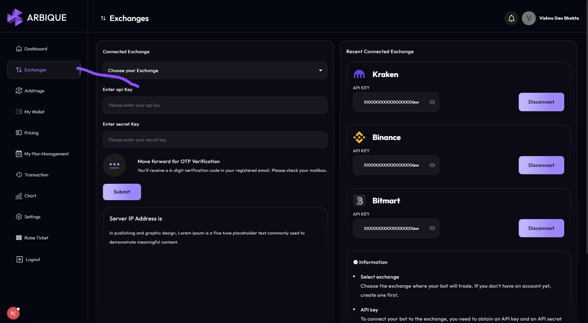Disconnect the Binance exchange
The width and height of the screenshot is (588, 323).
(541, 165)
